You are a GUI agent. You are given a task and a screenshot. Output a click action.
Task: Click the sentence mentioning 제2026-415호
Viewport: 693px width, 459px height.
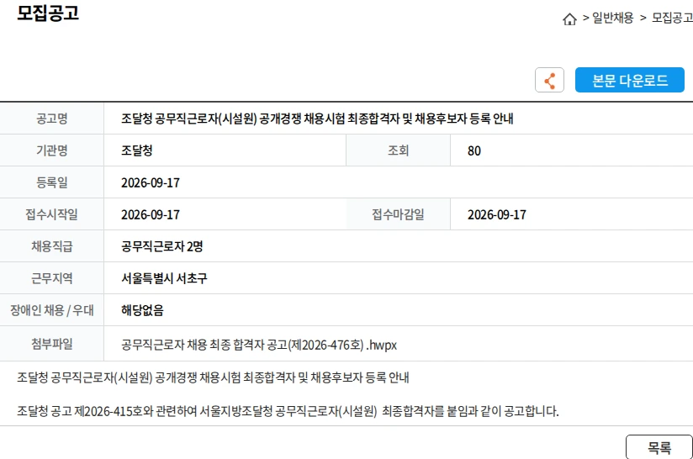[288, 411]
